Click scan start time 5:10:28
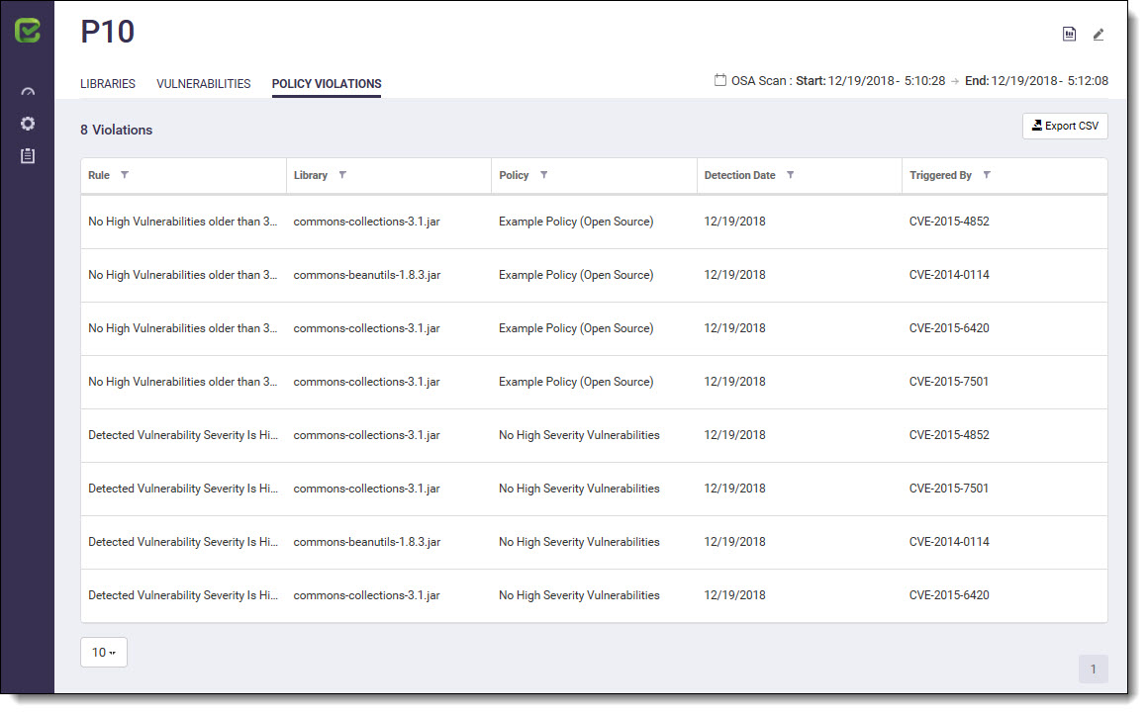The width and height of the screenshot is (1148, 714). pos(924,80)
